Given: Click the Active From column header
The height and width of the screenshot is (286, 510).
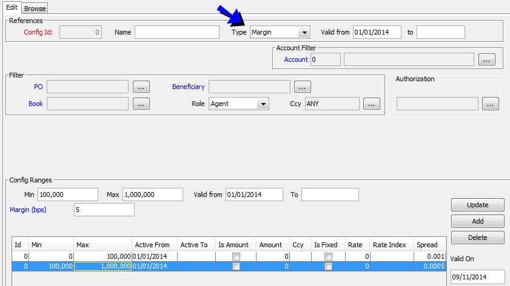Looking at the screenshot, I should 154,245.
